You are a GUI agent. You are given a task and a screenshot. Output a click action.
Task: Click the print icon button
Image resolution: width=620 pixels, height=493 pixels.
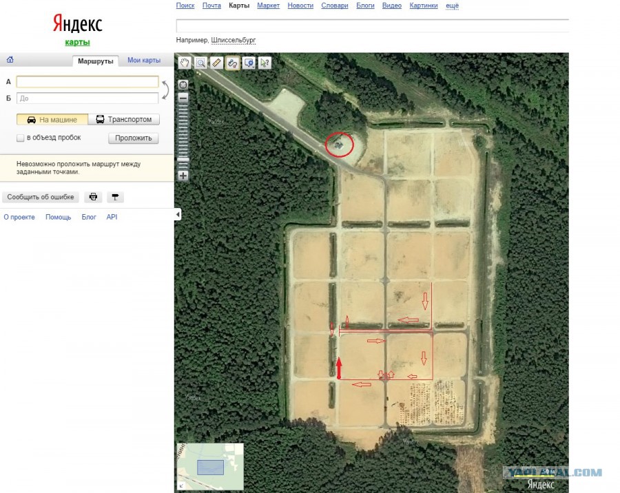tap(94, 197)
